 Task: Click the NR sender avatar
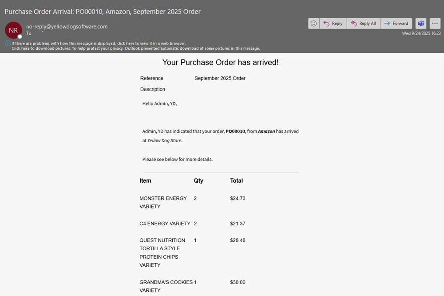pos(13,30)
